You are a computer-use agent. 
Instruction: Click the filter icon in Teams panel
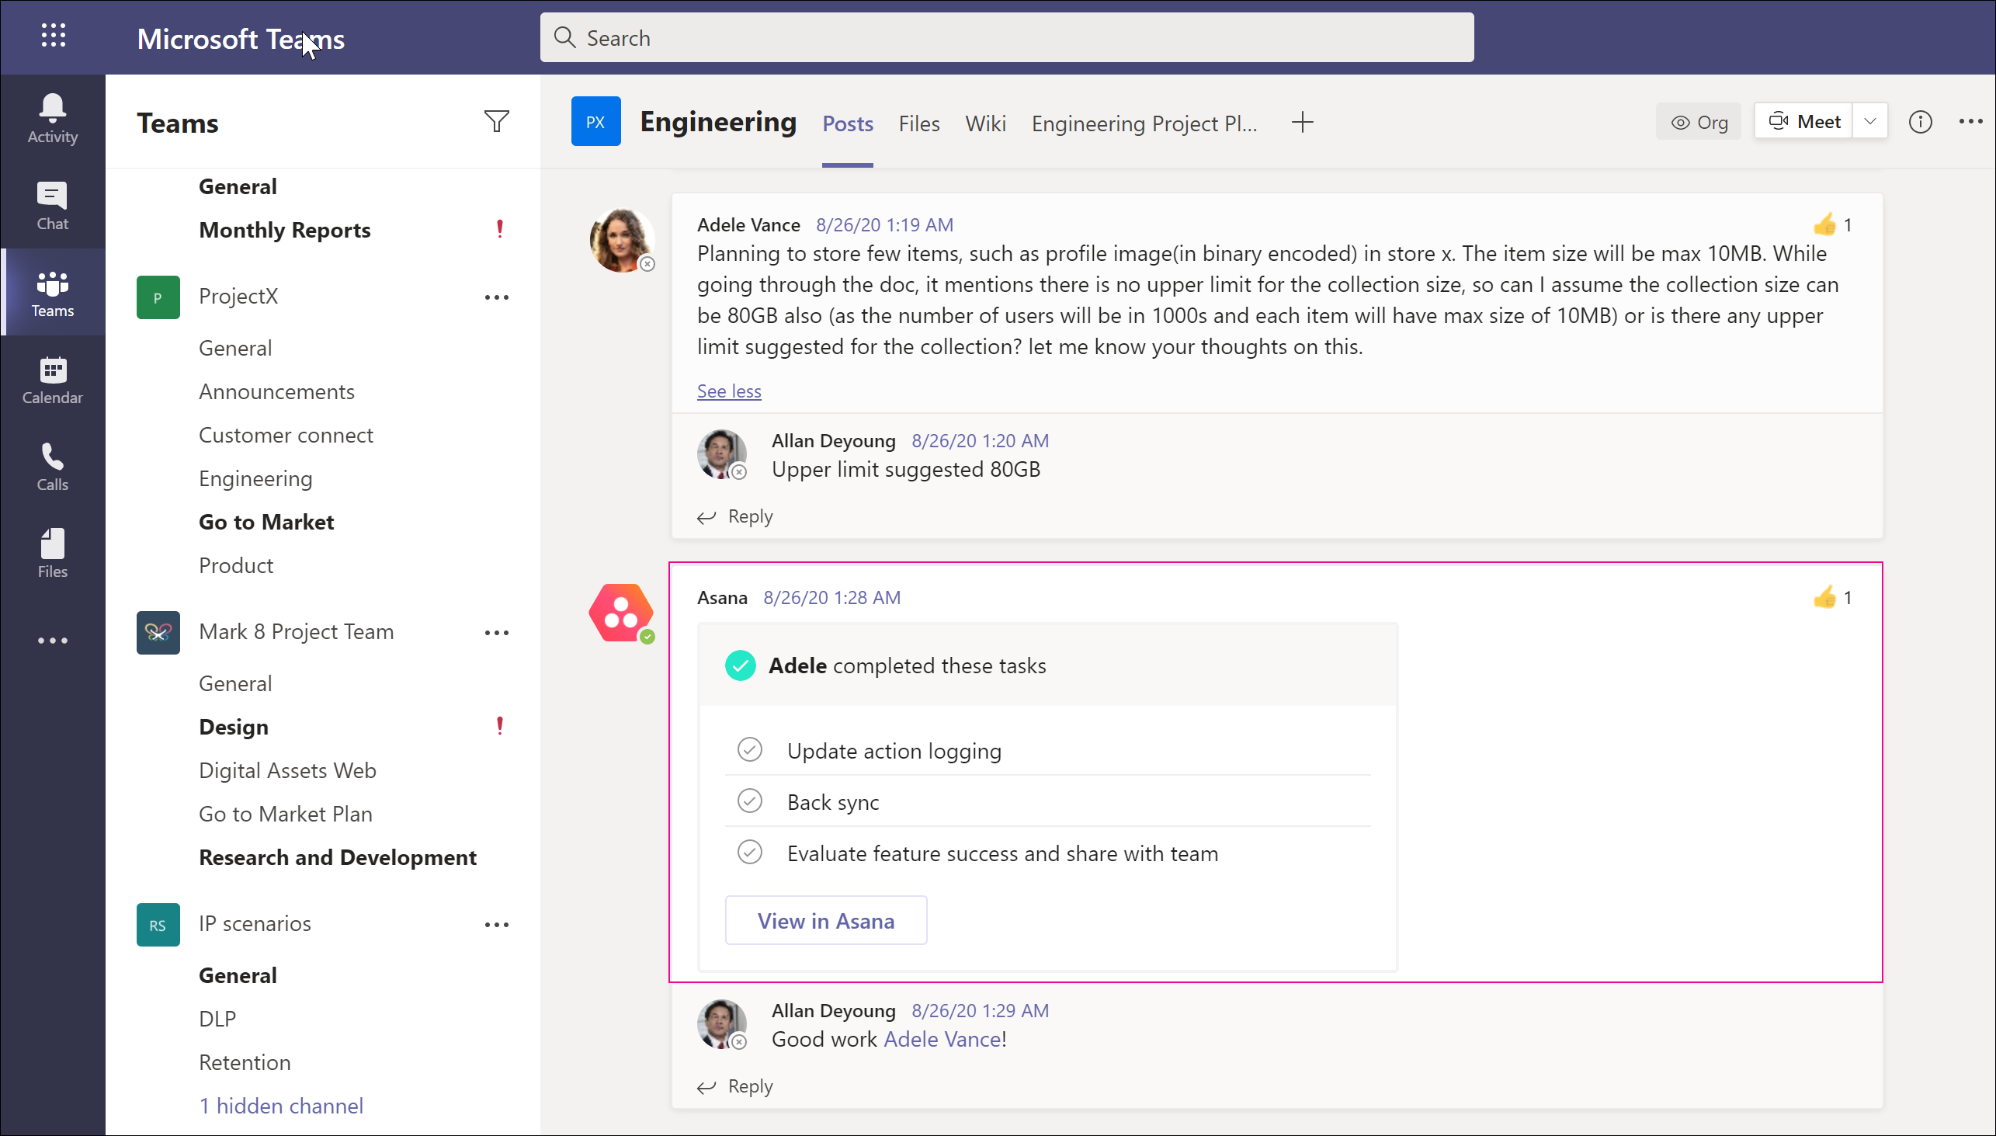click(496, 122)
